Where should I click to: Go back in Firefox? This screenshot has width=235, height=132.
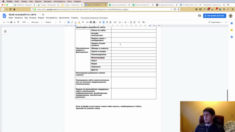tap(3, 9)
